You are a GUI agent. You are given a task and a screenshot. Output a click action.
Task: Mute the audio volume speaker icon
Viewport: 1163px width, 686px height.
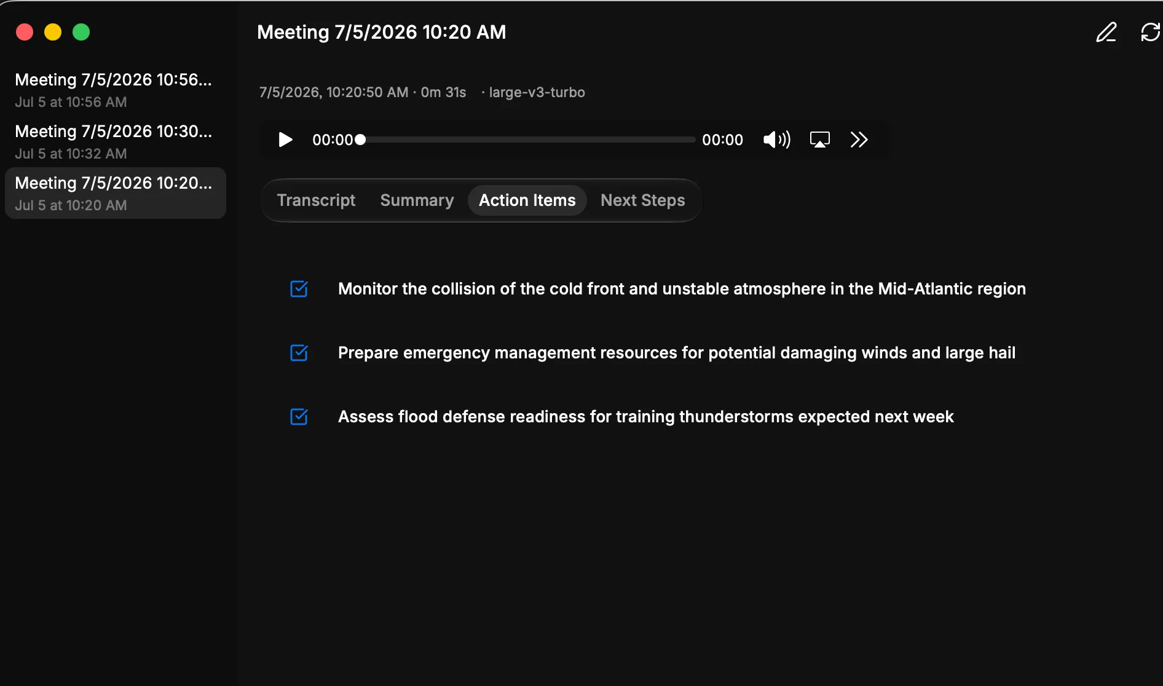[777, 140]
